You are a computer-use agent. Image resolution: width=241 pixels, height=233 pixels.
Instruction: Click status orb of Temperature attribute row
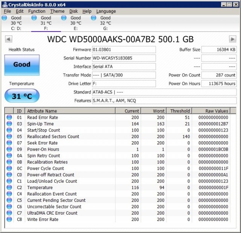pos(9,188)
